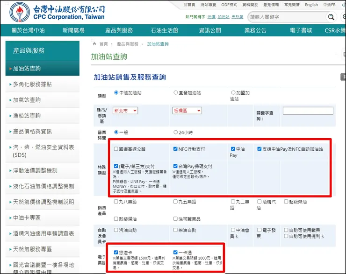Image resolution: width=346 pixels, height=274 pixels.
Task: Check the 國道高速公路 checkbox
Action: [x=116, y=149]
